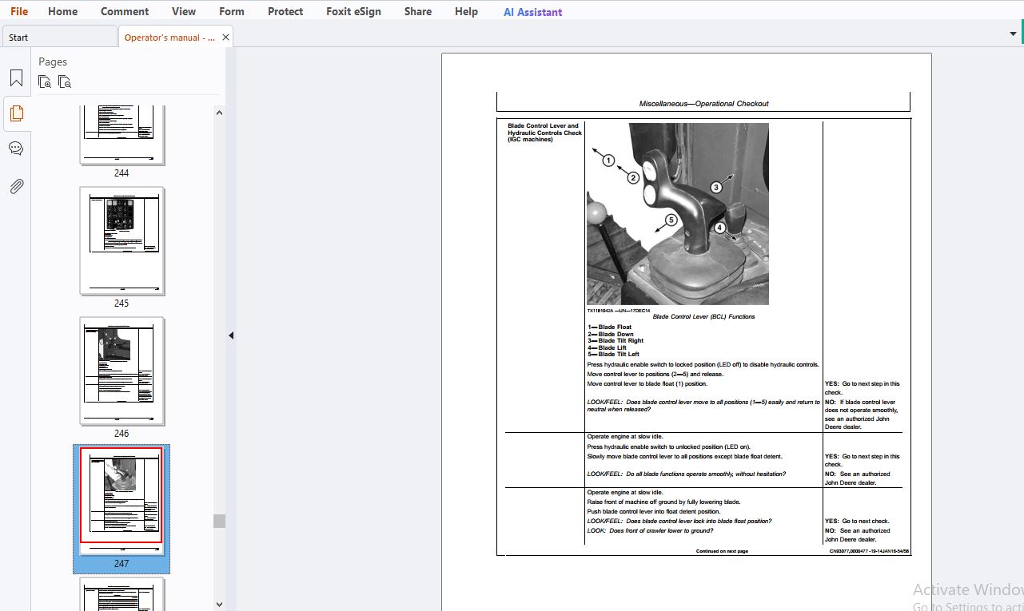
Task: Switch to the Home ribbon tab
Action: 63,11
